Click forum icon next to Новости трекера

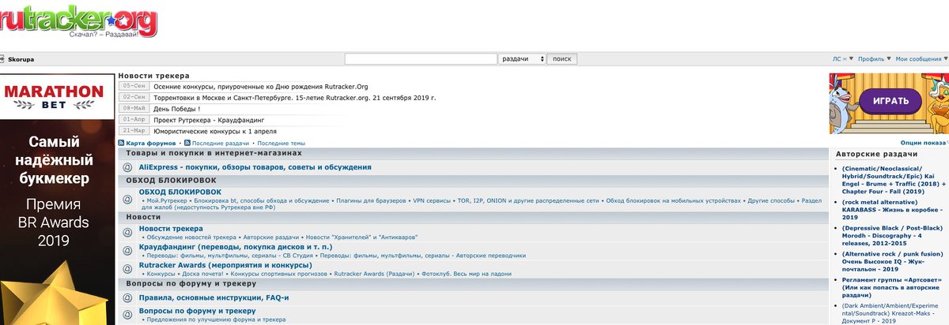[x=128, y=233]
